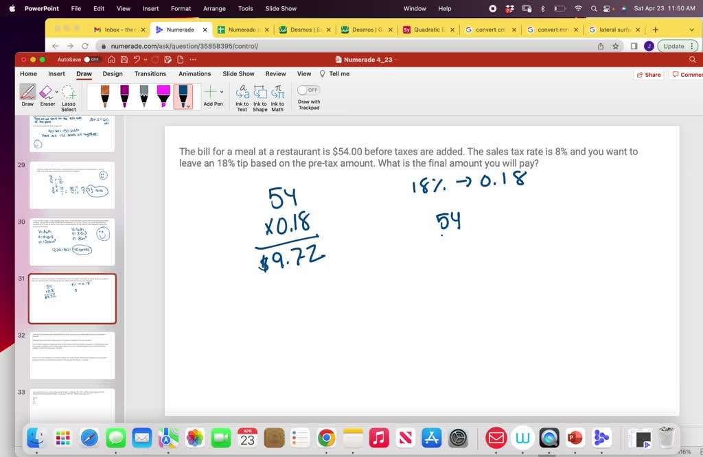Open the Add Pen dropdown arrow
This screenshot has width=703, height=457.
[x=222, y=91]
